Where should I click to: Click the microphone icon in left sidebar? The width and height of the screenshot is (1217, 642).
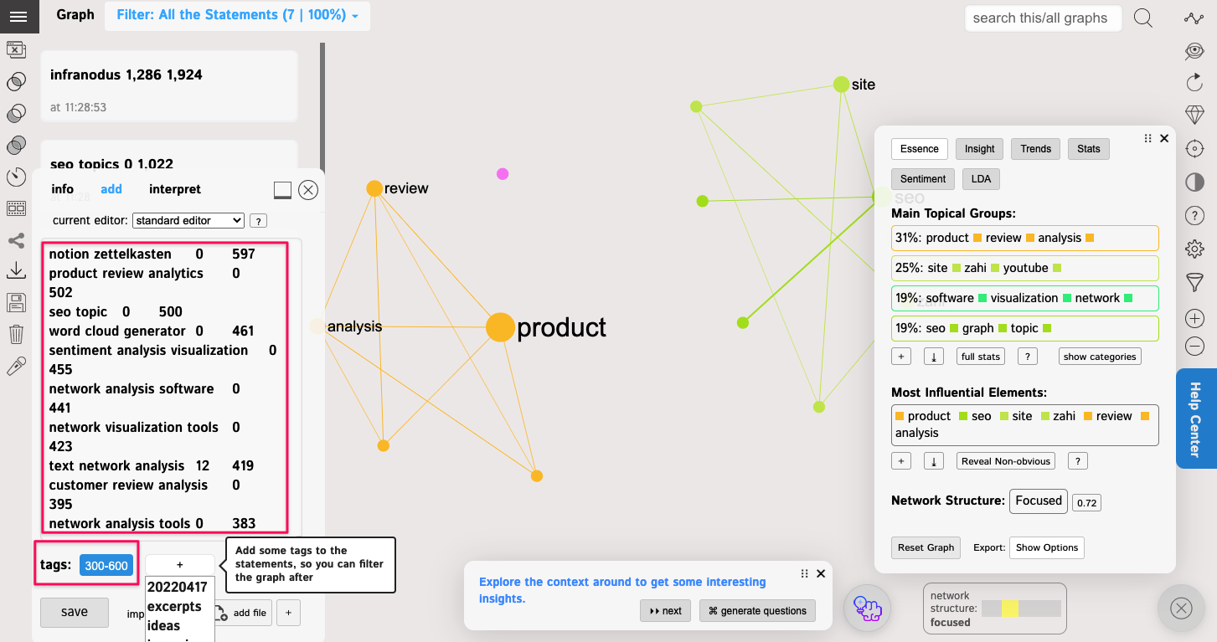[x=16, y=366]
